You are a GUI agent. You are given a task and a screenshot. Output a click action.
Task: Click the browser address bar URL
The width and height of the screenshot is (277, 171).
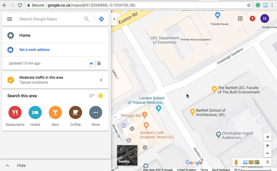tap(91, 5)
